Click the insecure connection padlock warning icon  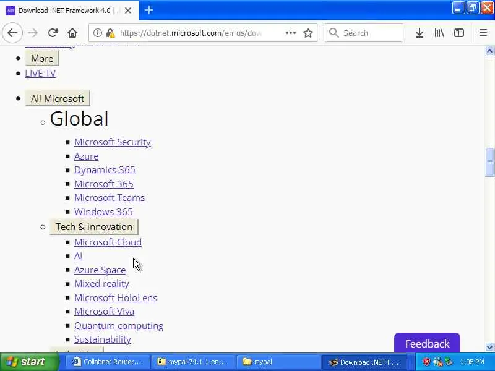[110, 33]
